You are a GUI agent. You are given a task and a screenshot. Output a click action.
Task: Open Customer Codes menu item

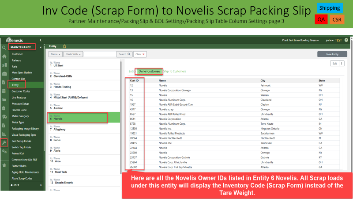click(21, 92)
